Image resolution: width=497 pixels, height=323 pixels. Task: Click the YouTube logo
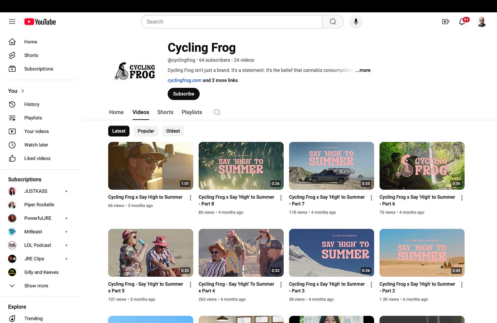(x=40, y=22)
